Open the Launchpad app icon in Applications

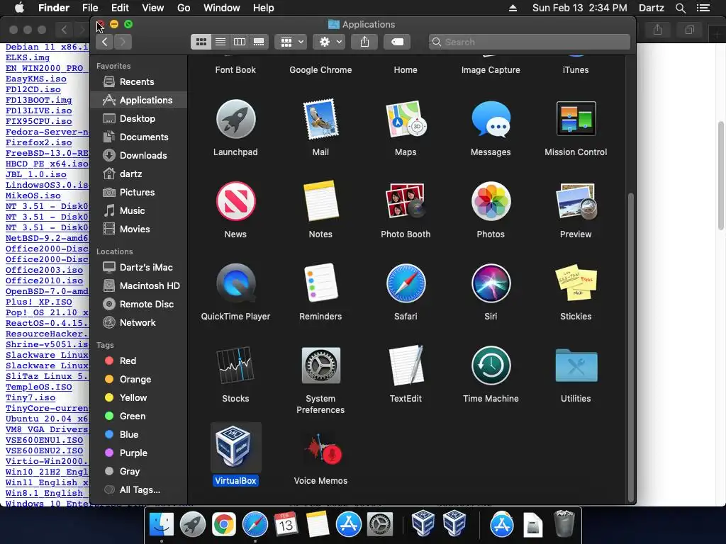(x=235, y=119)
